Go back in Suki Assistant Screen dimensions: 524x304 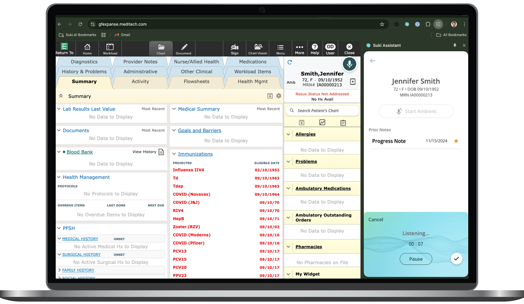tap(373, 61)
